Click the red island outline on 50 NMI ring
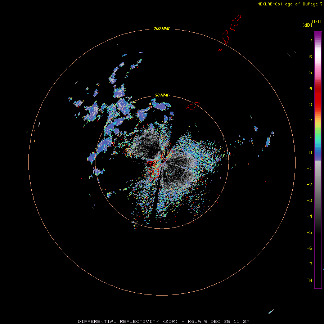324x324 pixels. click(x=193, y=105)
